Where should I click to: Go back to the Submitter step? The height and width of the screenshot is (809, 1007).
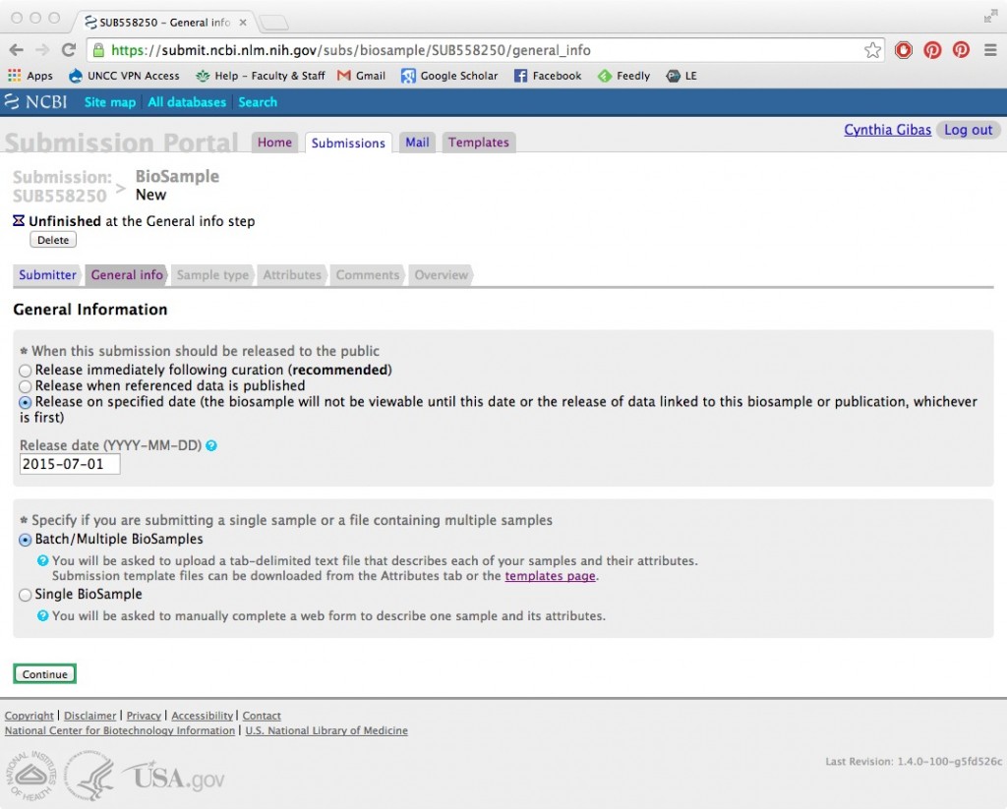[47, 275]
